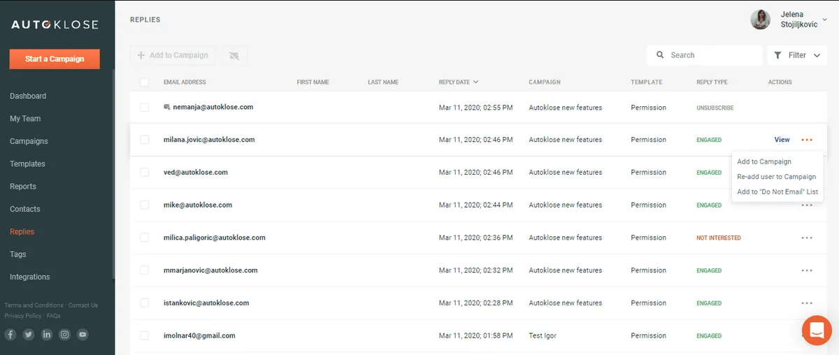
Task: Open the YouTube social icon
Action: pyautogui.click(x=83, y=335)
